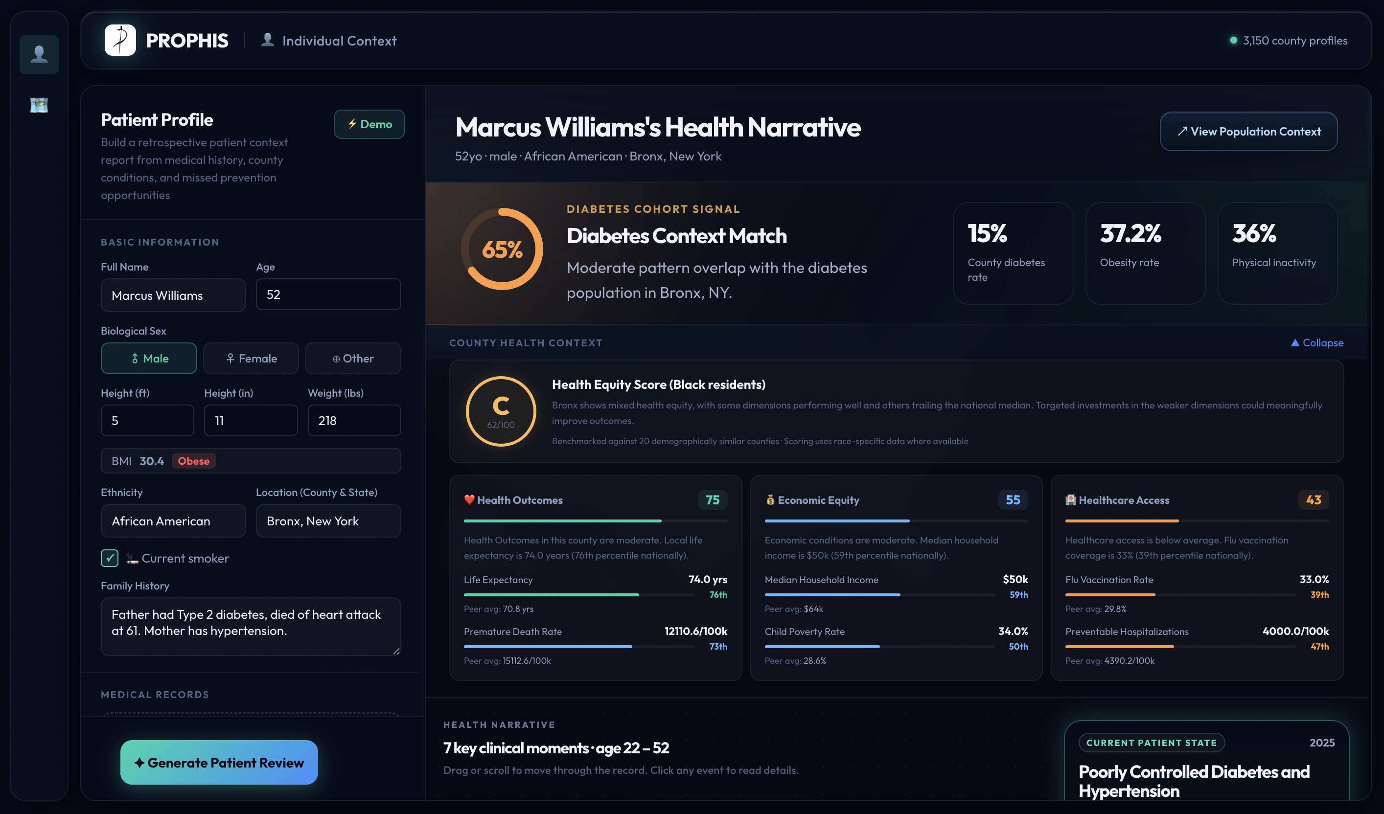Select Female biological sex option
Screen dimensions: 1384x814
pos(251,359)
